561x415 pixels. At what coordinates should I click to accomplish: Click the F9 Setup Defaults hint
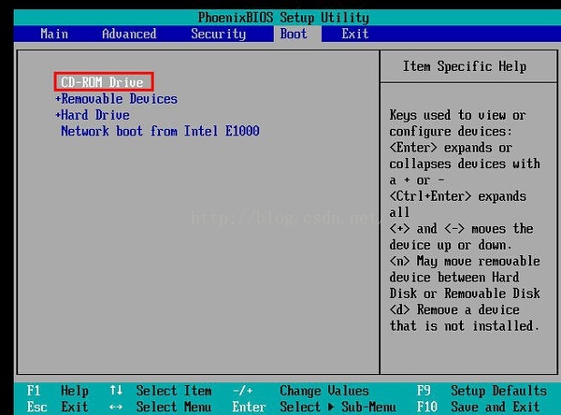pyautogui.click(x=482, y=391)
